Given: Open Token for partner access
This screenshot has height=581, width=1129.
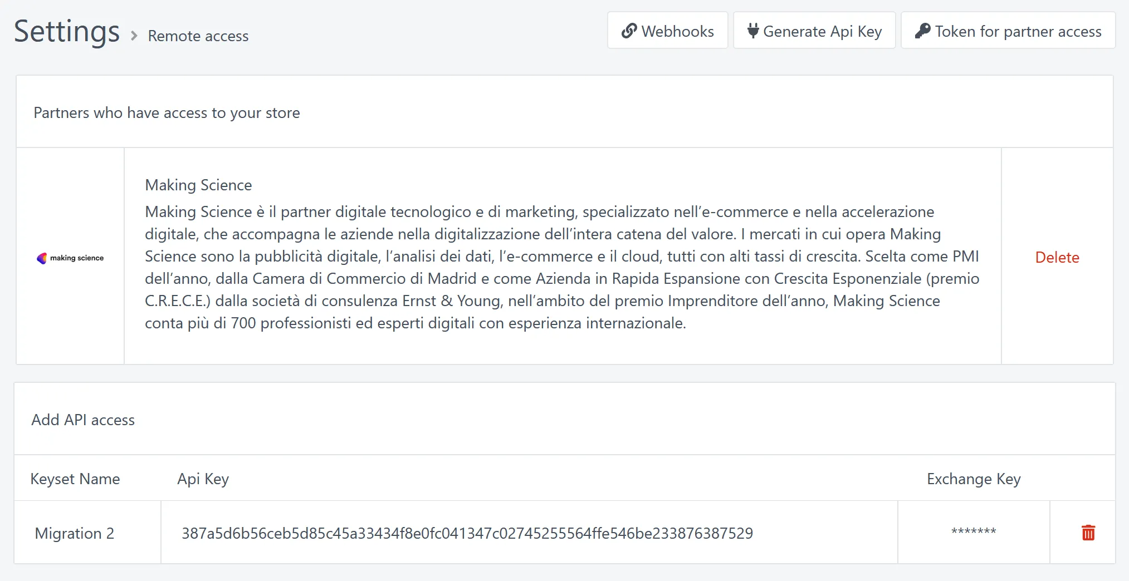Looking at the screenshot, I should (x=1008, y=31).
